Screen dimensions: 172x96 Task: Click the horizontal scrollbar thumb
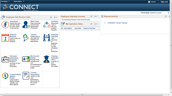[x=83, y=95]
